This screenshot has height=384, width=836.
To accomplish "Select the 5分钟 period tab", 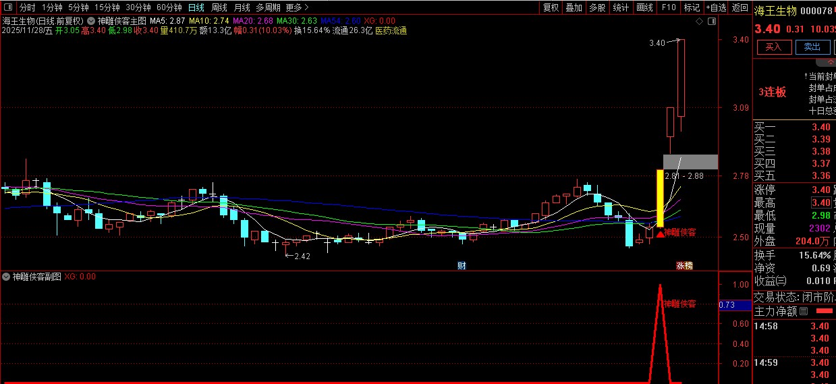I will pos(78,7).
